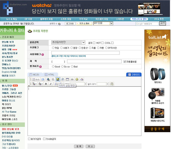Screen dimensions: 171x149
Task: Select the Good rating radio button
Action: pyautogui.click(x=53, y=67)
